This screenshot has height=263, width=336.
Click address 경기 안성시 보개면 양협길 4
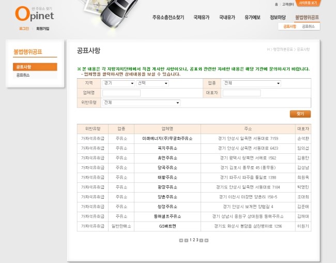tap(248, 207)
